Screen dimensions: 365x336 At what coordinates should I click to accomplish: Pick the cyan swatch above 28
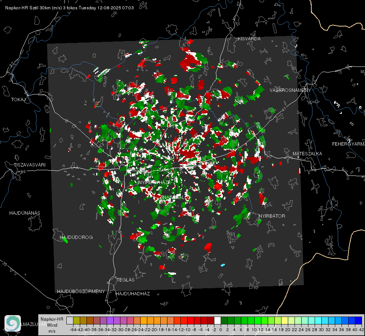point(318,320)
